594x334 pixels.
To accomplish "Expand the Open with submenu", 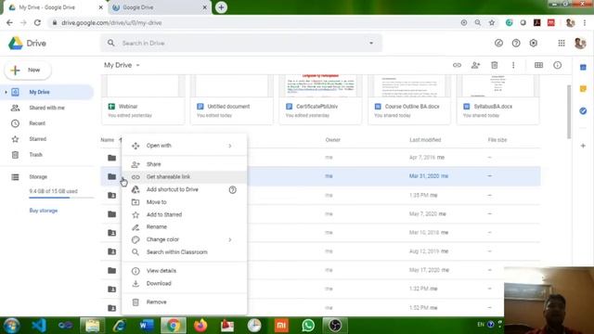I will coord(229,146).
